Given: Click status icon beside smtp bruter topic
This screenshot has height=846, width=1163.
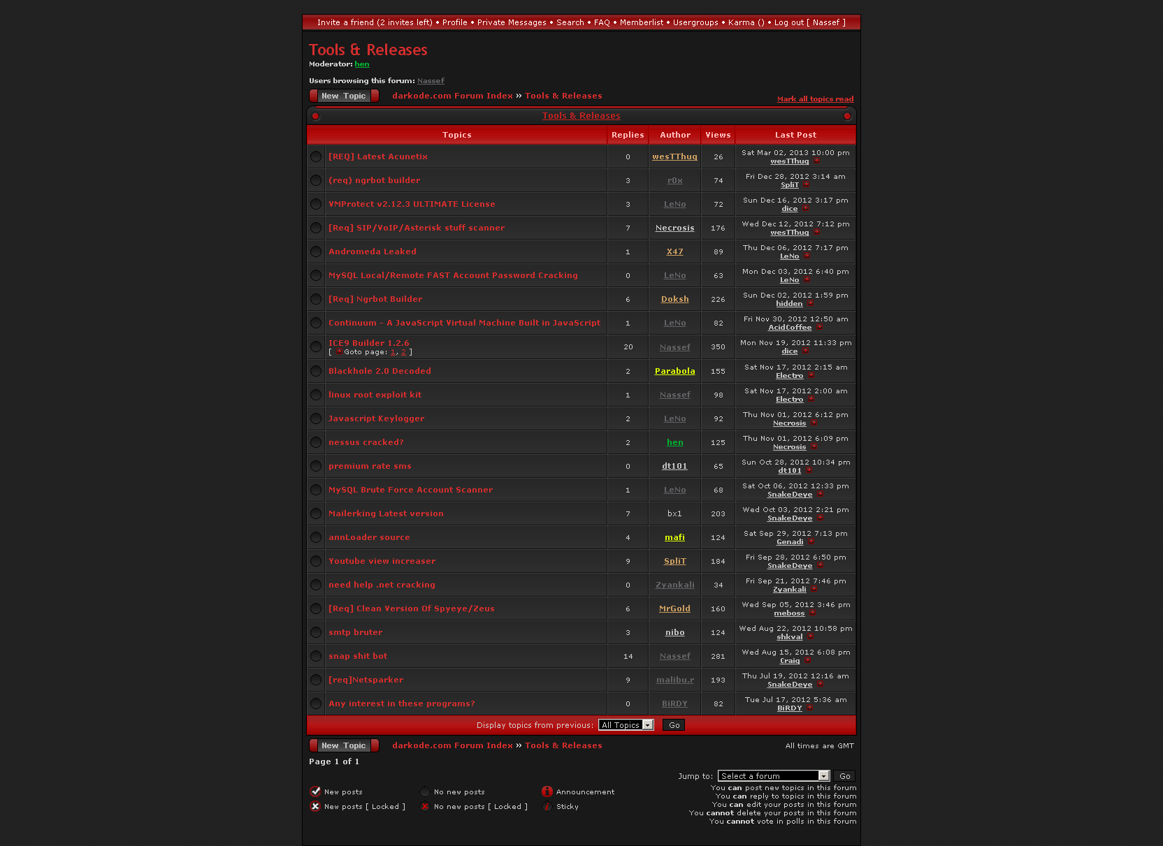Looking at the screenshot, I should pos(316,632).
